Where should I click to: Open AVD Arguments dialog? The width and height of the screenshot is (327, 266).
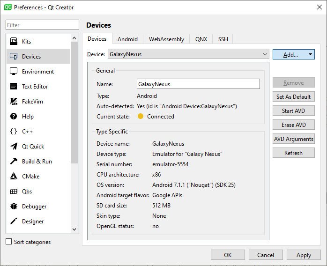(x=293, y=139)
